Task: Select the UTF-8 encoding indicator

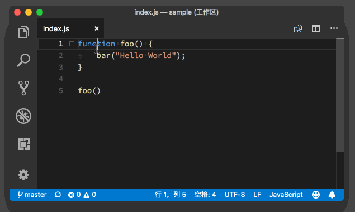Action: tap(235, 195)
